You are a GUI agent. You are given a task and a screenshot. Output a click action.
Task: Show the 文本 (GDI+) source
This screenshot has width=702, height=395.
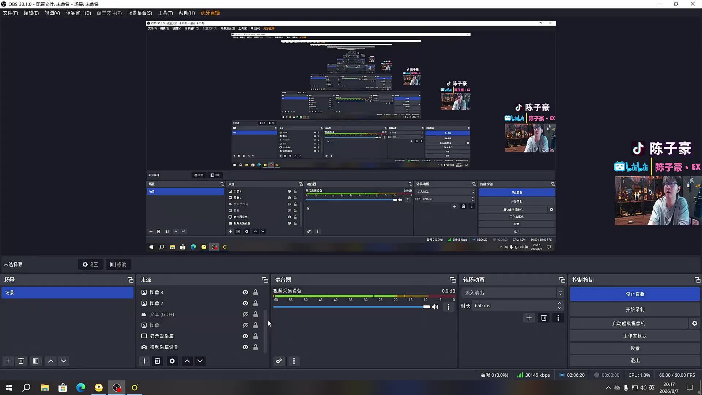(x=245, y=314)
